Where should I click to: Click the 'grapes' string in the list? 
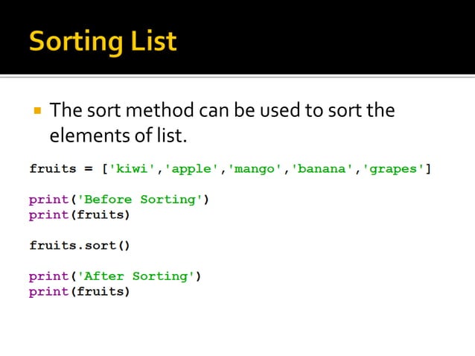click(x=394, y=168)
